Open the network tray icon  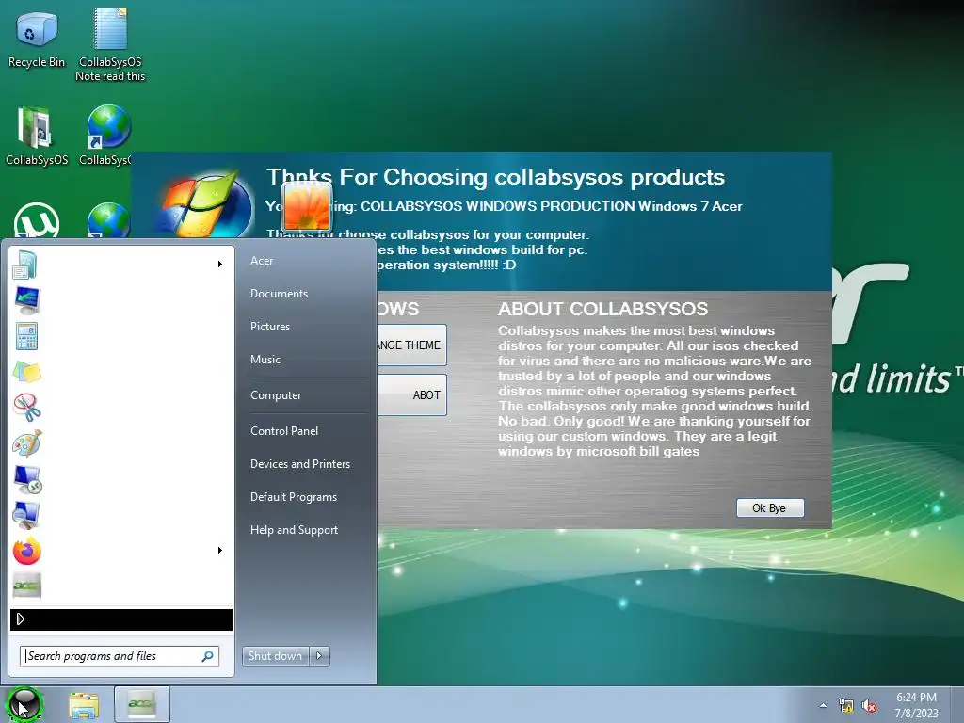tap(846, 706)
